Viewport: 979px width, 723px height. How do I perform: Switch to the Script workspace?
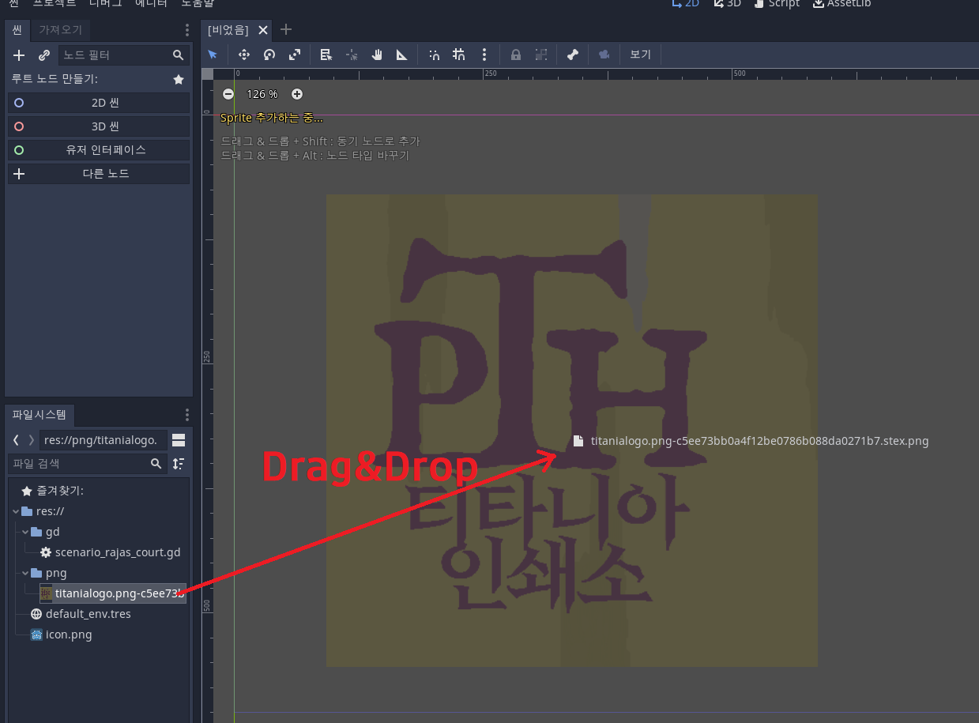pyautogui.click(x=777, y=4)
